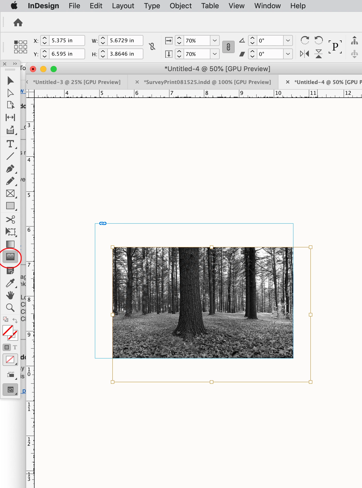Switch to Untitled-3 document tab

(x=77, y=82)
